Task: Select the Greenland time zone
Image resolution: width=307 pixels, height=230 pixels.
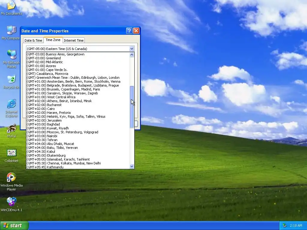Action: pyautogui.click(x=78, y=58)
